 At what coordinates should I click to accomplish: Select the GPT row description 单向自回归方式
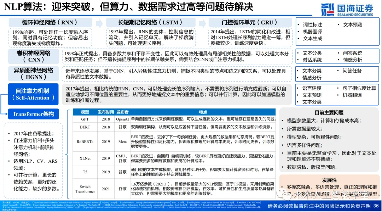pos(203,119)
